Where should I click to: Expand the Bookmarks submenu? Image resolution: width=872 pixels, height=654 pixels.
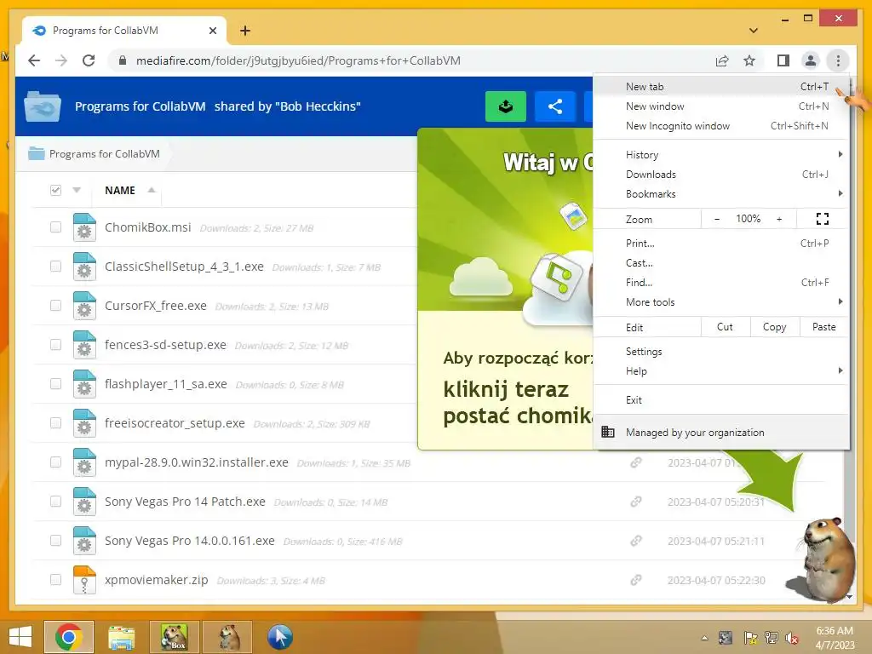point(721,193)
